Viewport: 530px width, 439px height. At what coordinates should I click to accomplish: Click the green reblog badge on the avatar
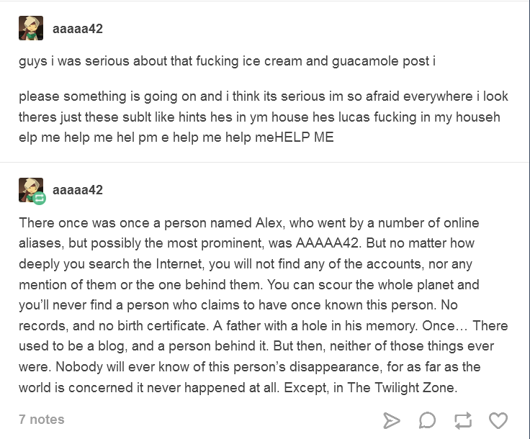click(39, 198)
